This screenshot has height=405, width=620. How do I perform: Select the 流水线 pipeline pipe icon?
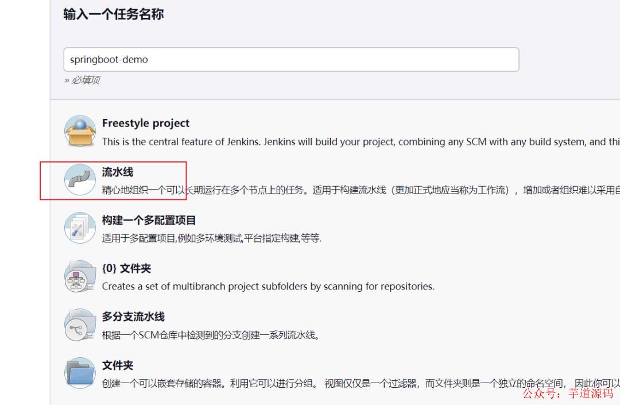pos(80,180)
